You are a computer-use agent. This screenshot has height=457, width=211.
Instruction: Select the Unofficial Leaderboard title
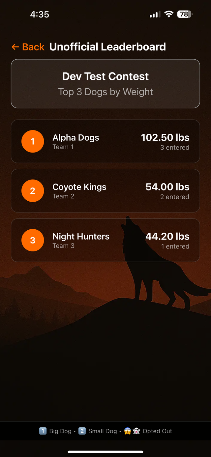pyautogui.click(x=107, y=46)
